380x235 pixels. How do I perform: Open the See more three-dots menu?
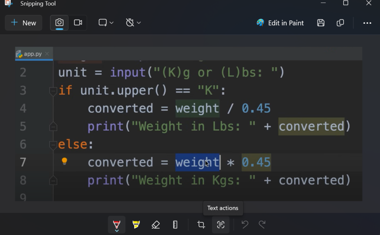(367, 23)
